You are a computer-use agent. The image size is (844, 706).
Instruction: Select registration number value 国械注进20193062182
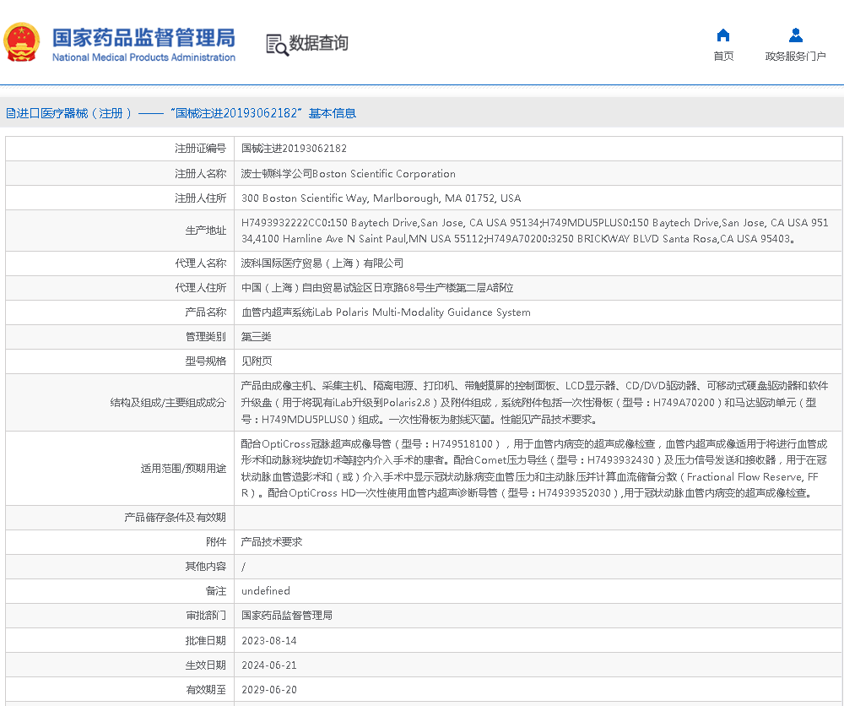[x=294, y=149]
